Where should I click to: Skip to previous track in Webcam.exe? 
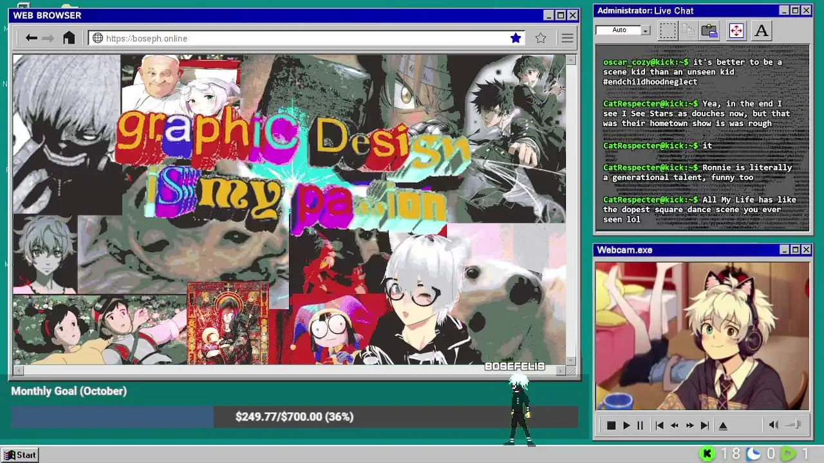(659, 426)
